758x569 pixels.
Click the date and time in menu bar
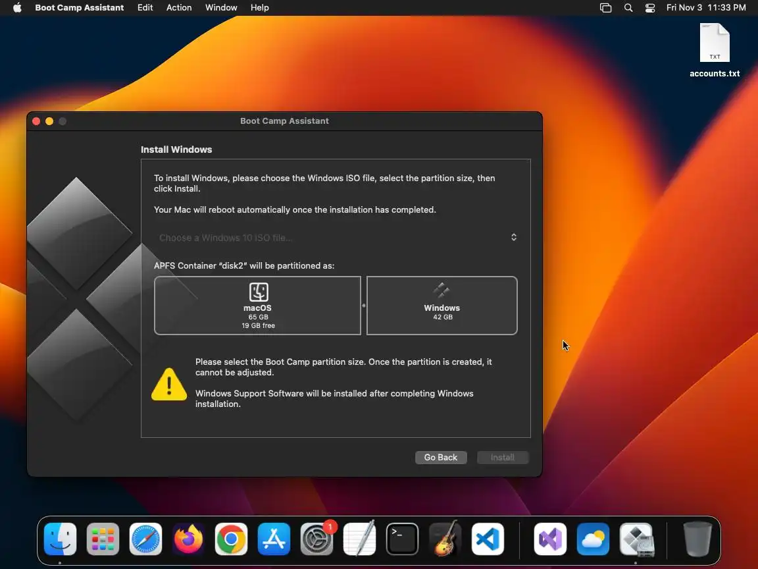coord(706,8)
